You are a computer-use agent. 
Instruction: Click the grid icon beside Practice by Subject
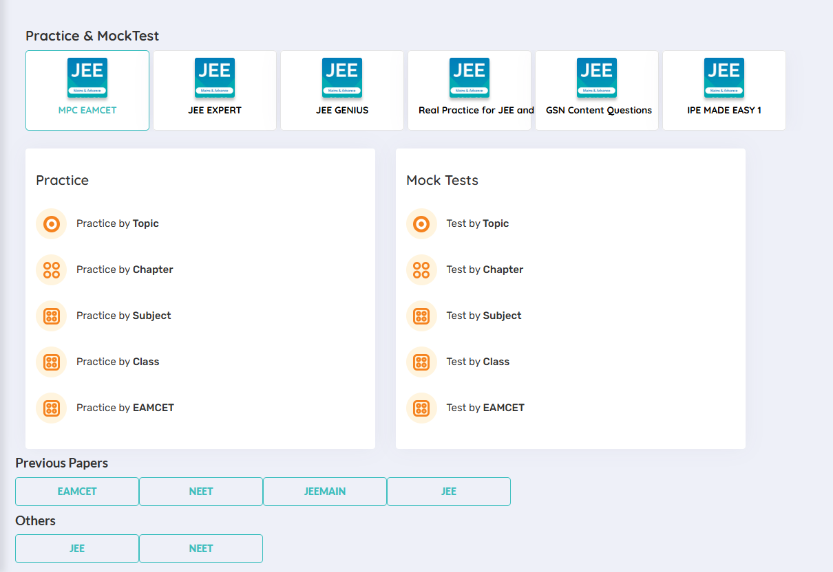pyautogui.click(x=52, y=316)
